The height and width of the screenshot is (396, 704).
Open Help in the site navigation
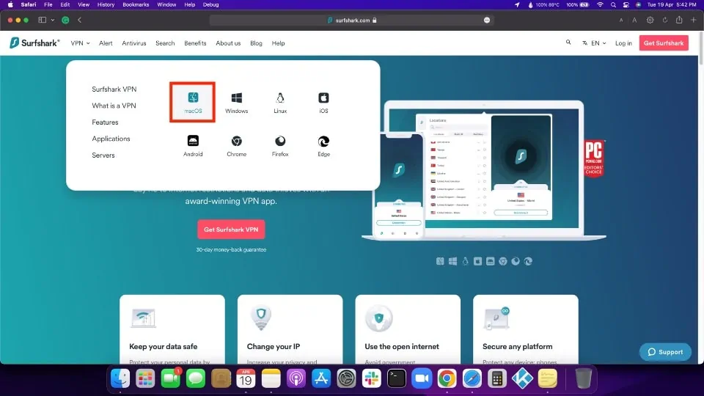click(x=279, y=43)
